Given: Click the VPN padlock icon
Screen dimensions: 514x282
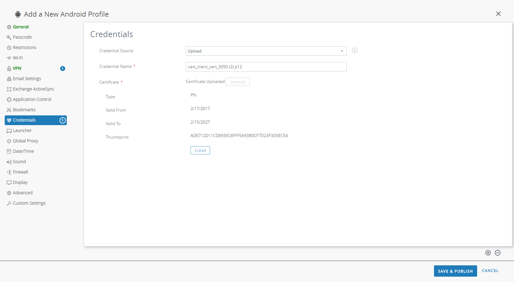Looking at the screenshot, I should [9, 69].
